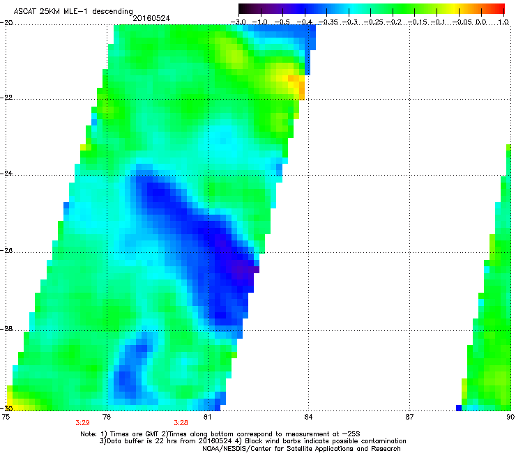The height and width of the screenshot is (453, 516).
Task: Click the '-0.3' color scale label
Action: [349, 22]
